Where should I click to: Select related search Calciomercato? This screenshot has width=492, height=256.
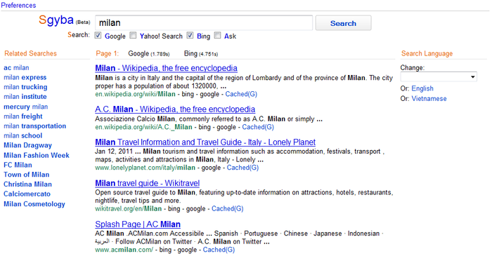[27, 194]
